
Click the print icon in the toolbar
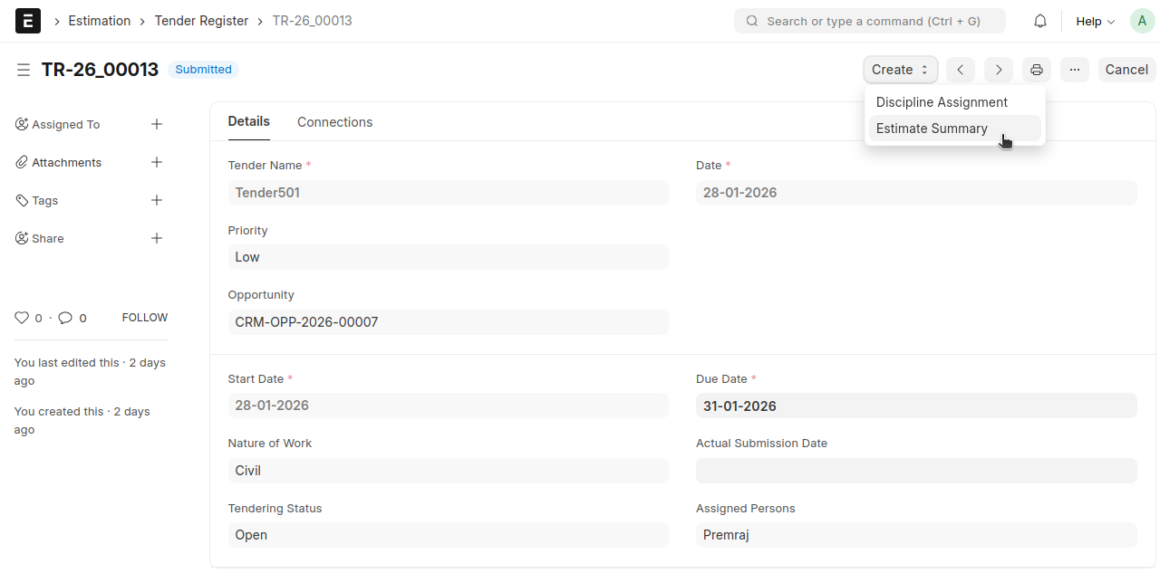click(x=1036, y=70)
